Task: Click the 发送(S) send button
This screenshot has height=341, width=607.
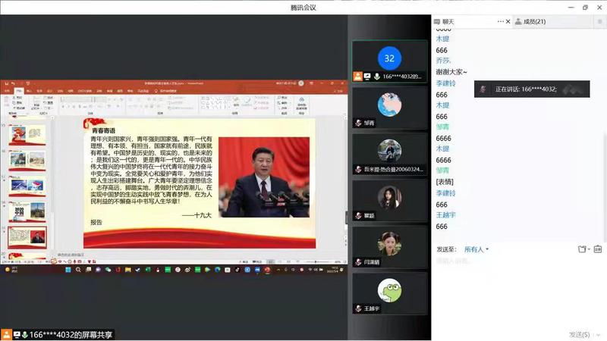Action: click(580, 333)
